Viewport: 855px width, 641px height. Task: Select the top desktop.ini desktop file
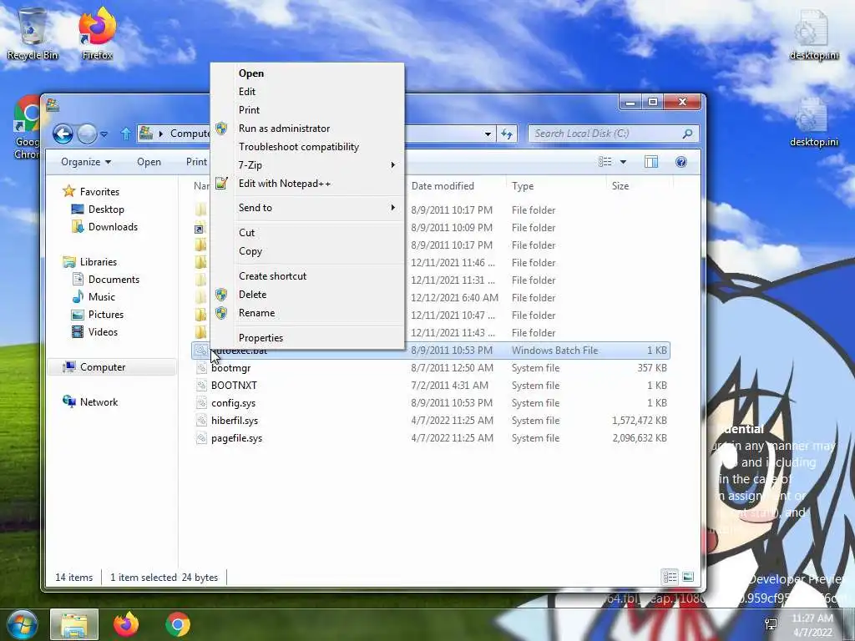pyautogui.click(x=813, y=33)
